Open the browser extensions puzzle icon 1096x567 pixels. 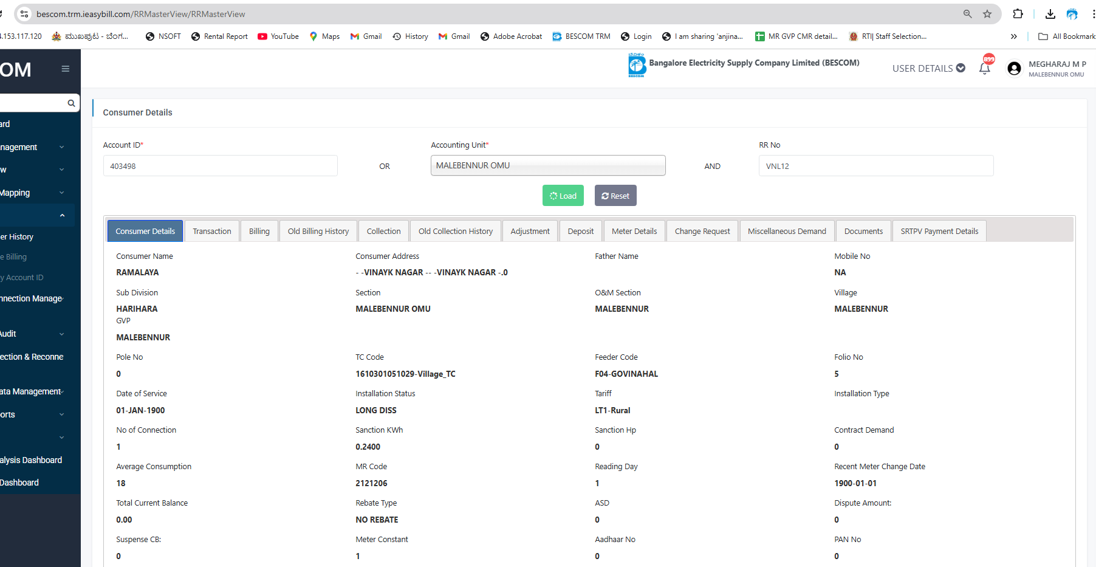(x=1018, y=14)
